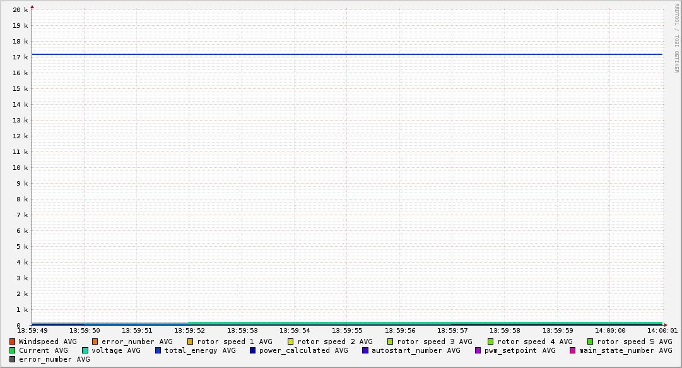Select the teal voltage AVG legend swatch

pyautogui.click(x=85, y=350)
